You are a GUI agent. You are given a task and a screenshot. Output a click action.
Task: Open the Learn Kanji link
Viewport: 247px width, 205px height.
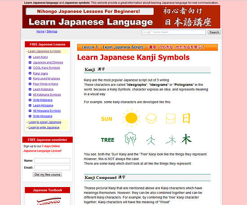[40, 57]
